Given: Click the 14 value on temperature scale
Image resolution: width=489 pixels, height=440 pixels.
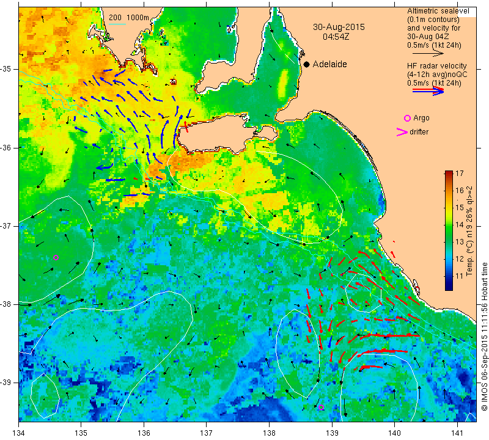Looking at the screenshot, I should tap(460, 224).
